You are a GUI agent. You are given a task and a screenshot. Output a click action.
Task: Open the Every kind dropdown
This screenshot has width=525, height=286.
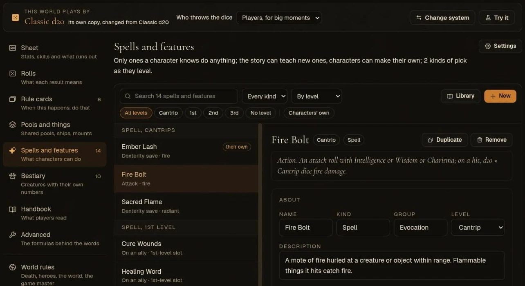265,96
